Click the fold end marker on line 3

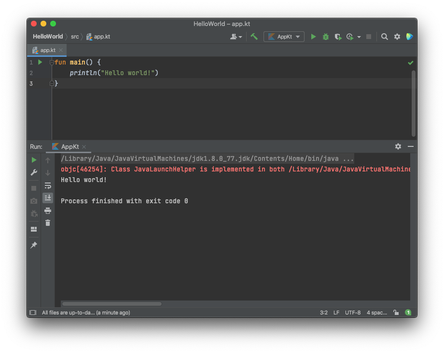coord(52,83)
